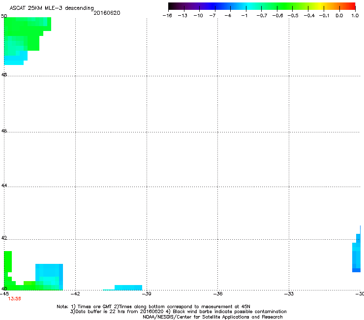Click the -0.6 color scale label
Screen dimensions: 364x320
point(277,16)
